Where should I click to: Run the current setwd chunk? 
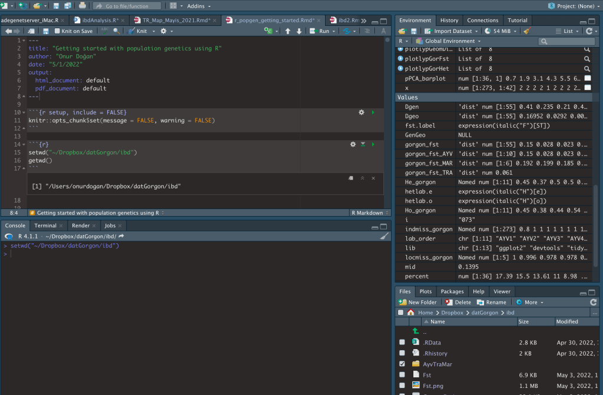373,144
